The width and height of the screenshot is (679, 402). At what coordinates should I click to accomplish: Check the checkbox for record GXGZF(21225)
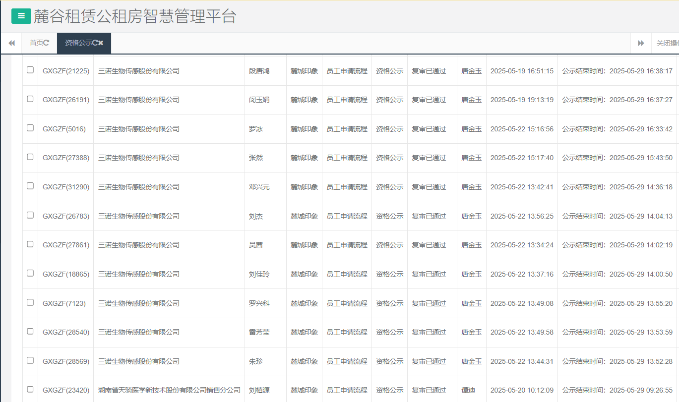coord(30,70)
